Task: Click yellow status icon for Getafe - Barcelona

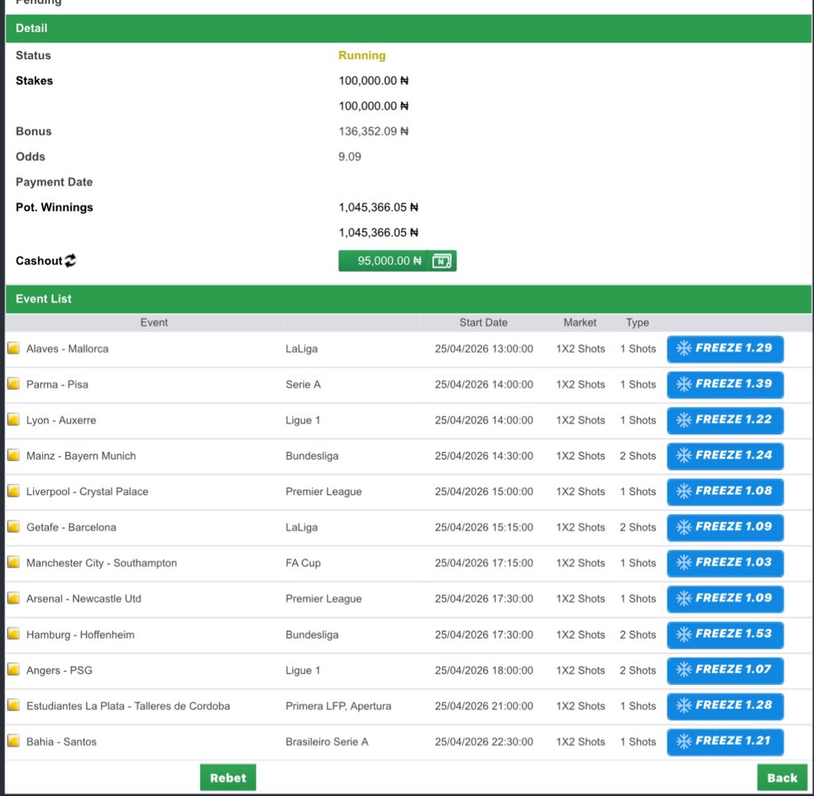Action: pyautogui.click(x=14, y=527)
